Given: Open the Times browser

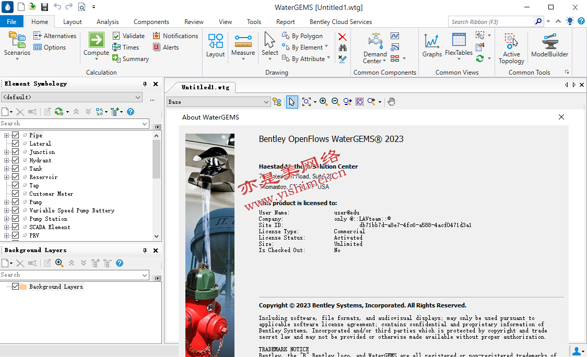Looking at the screenshot, I should pos(126,47).
